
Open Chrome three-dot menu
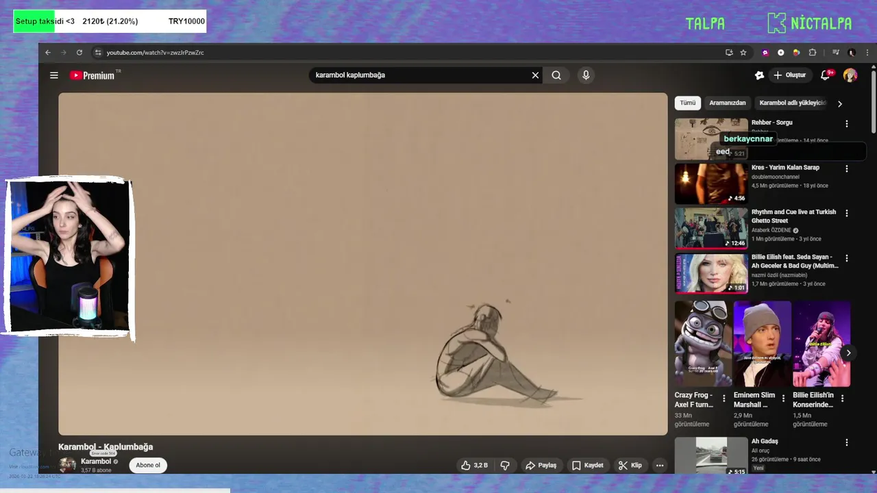pyautogui.click(x=867, y=53)
